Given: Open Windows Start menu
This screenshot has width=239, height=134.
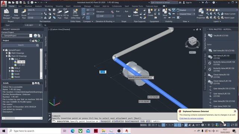Looking at the screenshot, I should (x=4, y=131).
